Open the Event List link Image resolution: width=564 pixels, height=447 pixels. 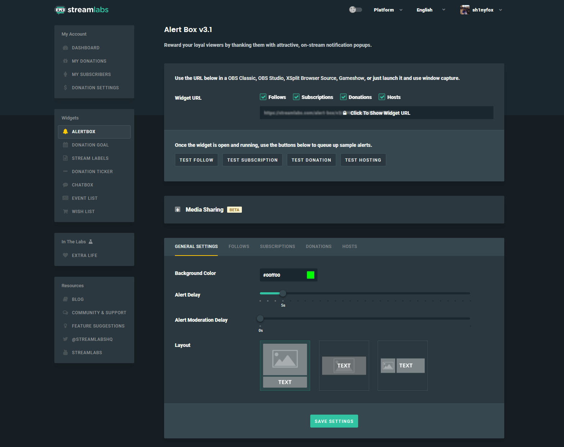85,198
